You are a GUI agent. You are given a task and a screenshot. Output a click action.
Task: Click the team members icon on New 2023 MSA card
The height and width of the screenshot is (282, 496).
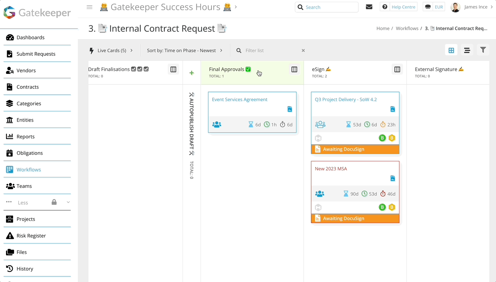pyautogui.click(x=319, y=194)
